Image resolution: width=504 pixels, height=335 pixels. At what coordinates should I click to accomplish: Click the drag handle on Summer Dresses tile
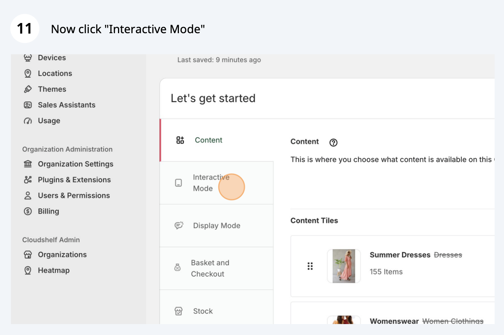pos(310,266)
